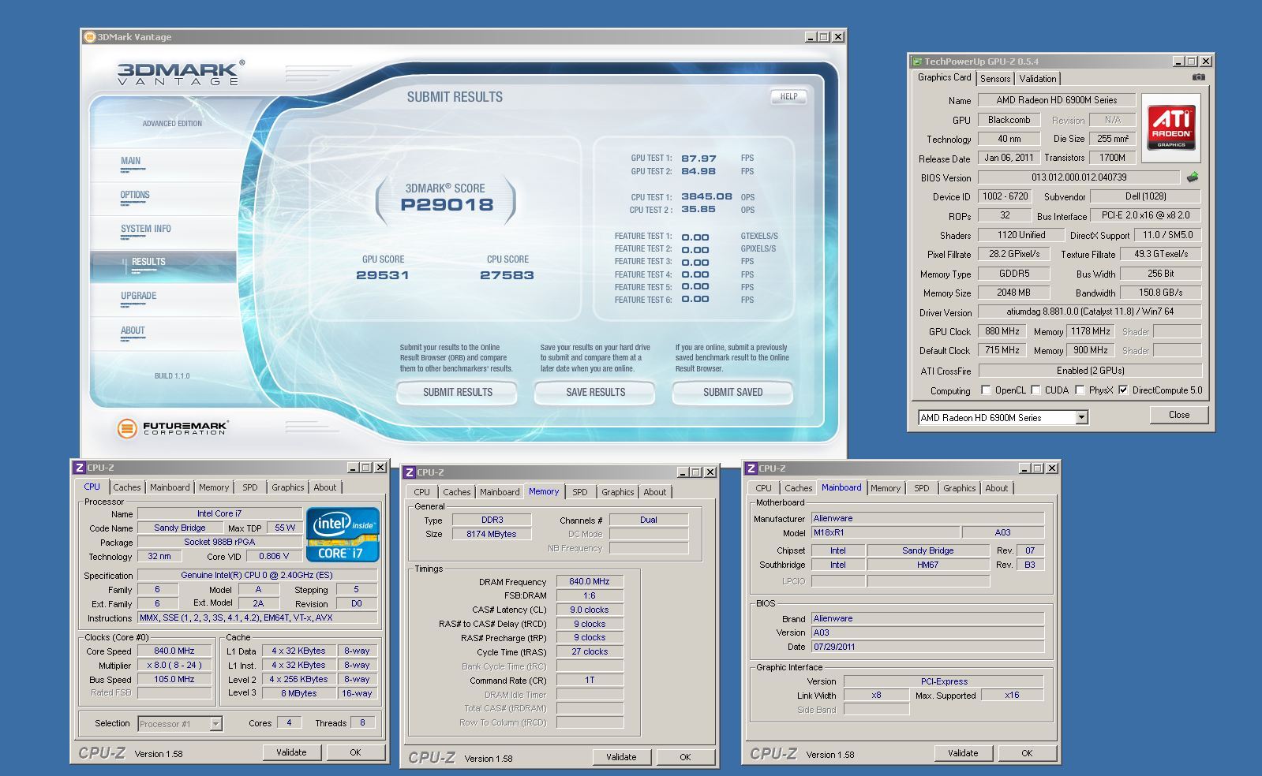The width and height of the screenshot is (1262, 776).
Task: Click the DRAM Frequency value 840.0 MHz
Action: pos(590,581)
